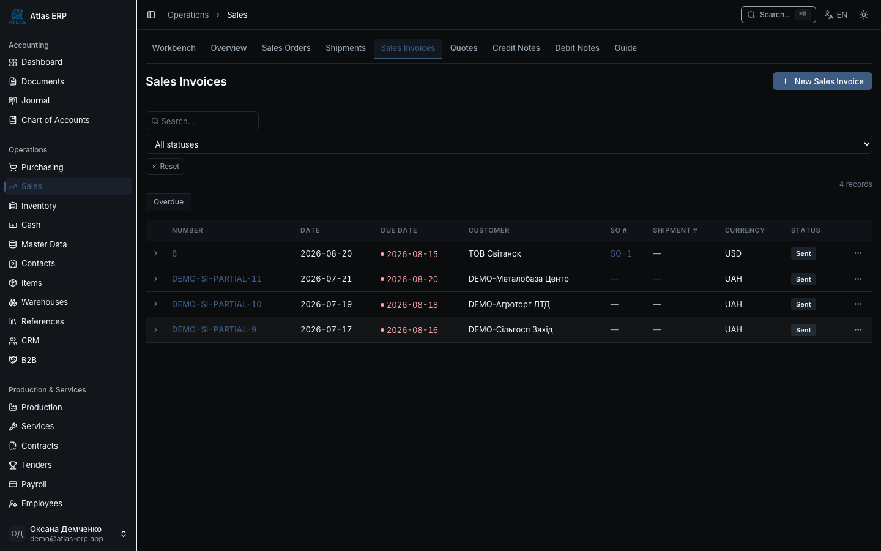Open the user account switcher menu
This screenshot has height=551, width=881.
[68, 534]
